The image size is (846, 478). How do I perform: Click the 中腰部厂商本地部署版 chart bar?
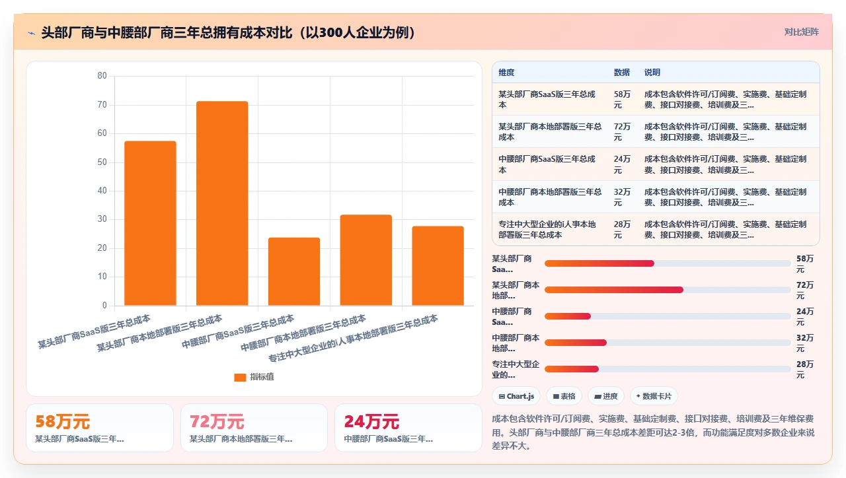(x=366, y=260)
